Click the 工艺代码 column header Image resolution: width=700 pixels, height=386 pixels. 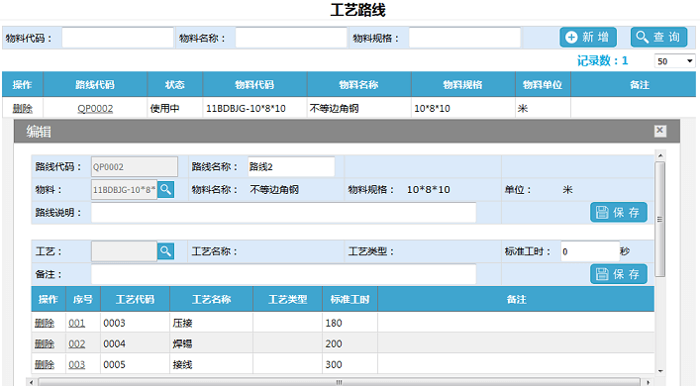(136, 299)
